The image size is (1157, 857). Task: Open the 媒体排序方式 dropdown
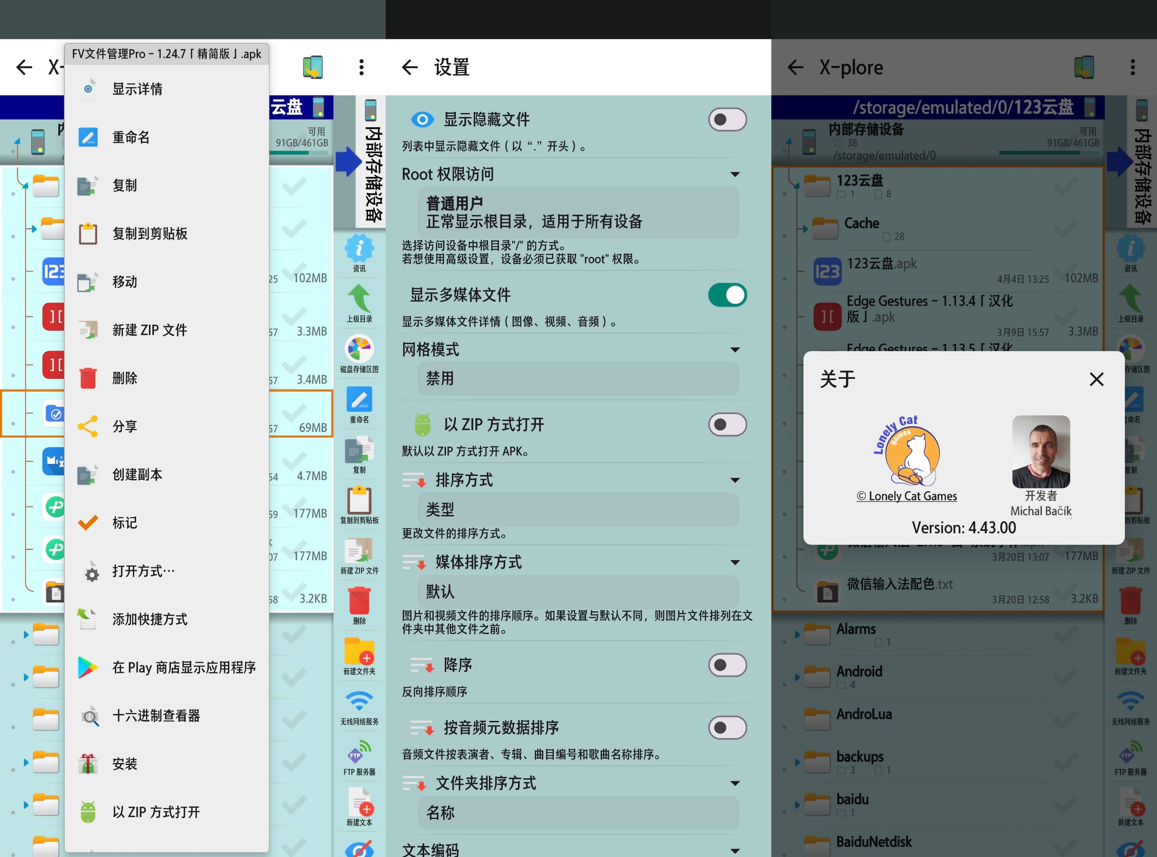click(735, 562)
